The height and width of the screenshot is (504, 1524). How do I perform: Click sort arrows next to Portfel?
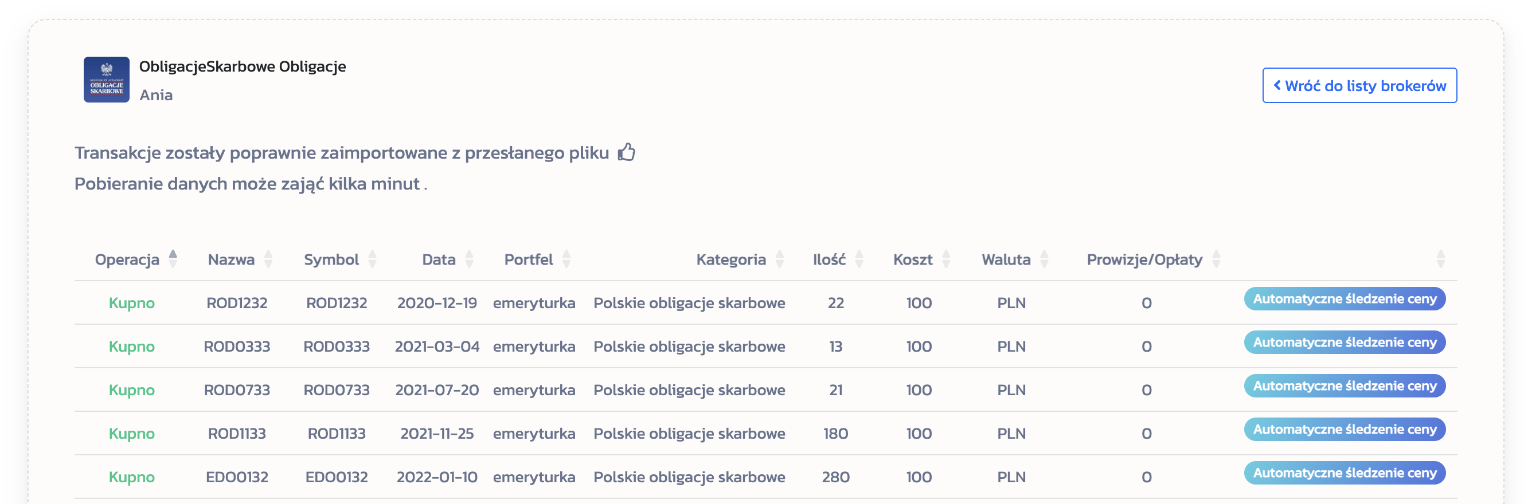(x=566, y=259)
